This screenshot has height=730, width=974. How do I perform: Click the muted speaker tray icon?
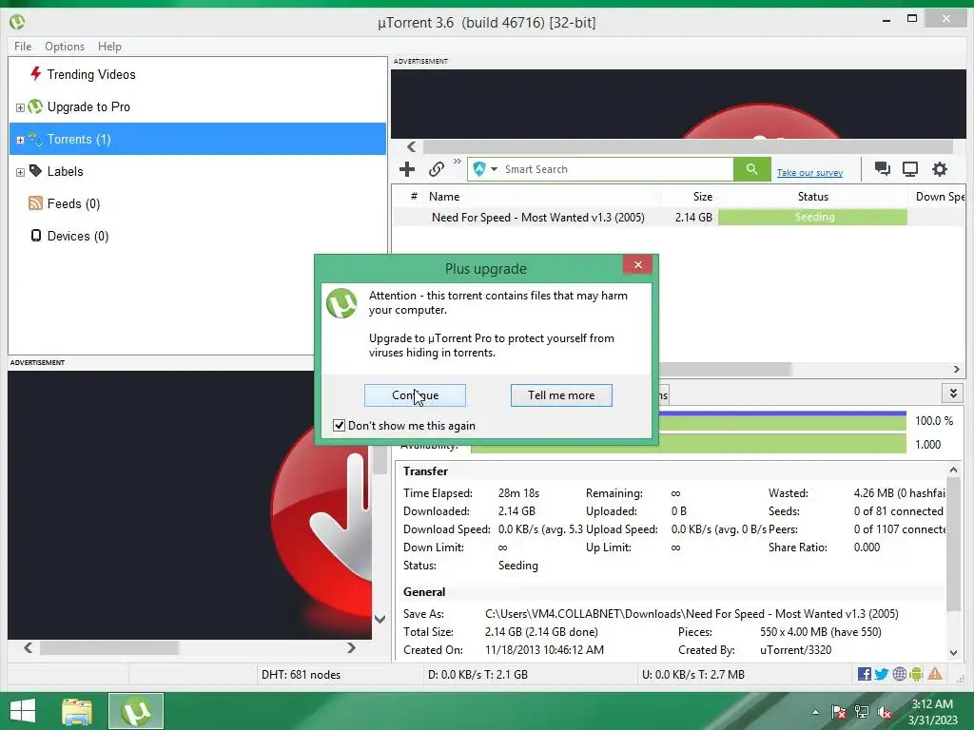point(885,712)
